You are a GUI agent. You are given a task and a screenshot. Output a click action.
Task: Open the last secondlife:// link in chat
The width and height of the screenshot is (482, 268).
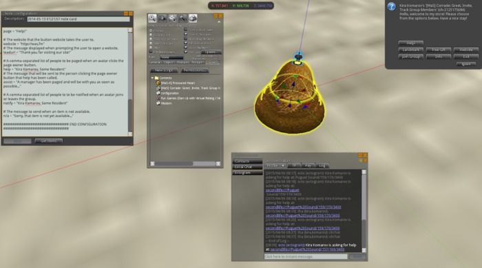point(307,249)
